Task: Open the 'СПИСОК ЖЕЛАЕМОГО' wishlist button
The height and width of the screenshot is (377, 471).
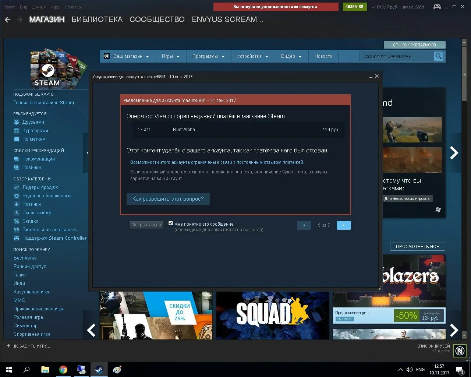Action: 414,45
